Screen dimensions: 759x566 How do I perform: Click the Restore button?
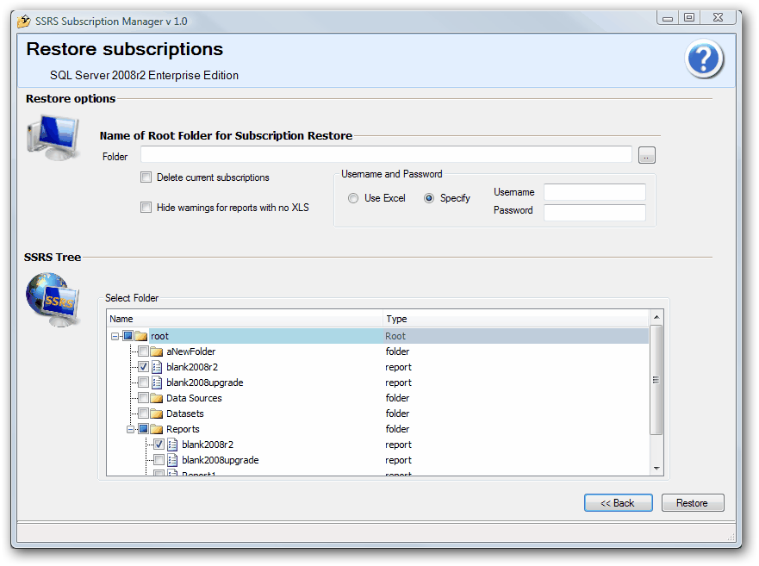(x=692, y=503)
